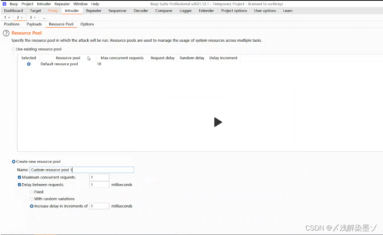Select Intruder attack tab 3
The height and width of the screenshot is (235, 383).
[31, 18]
